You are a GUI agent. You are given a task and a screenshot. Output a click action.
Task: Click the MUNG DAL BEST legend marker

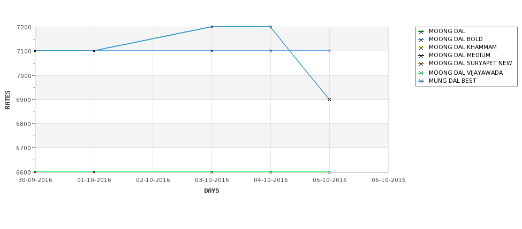pyautogui.click(x=421, y=81)
